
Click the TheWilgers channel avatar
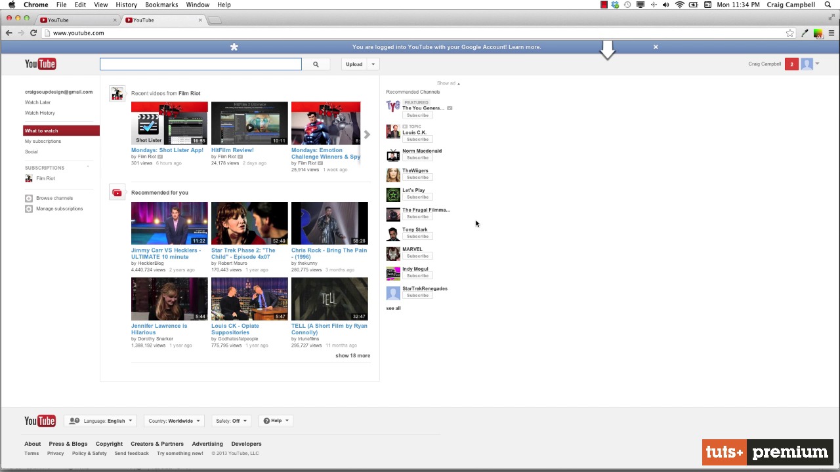(393, 175)
